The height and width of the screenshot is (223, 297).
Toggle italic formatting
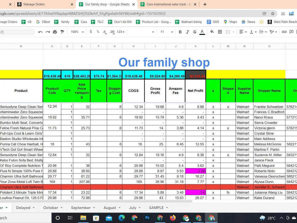pyautogui.click(x=187, y=32)
